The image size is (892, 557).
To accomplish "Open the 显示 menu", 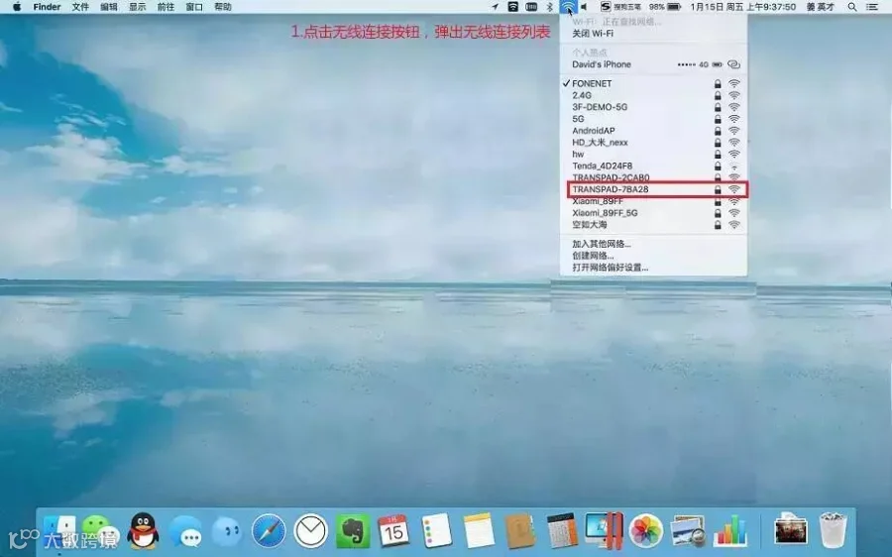I will point(137,7).
